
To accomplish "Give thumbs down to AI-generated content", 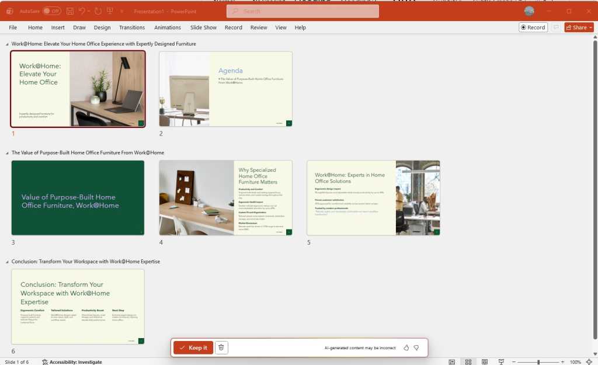I will (x=416, y=347).
